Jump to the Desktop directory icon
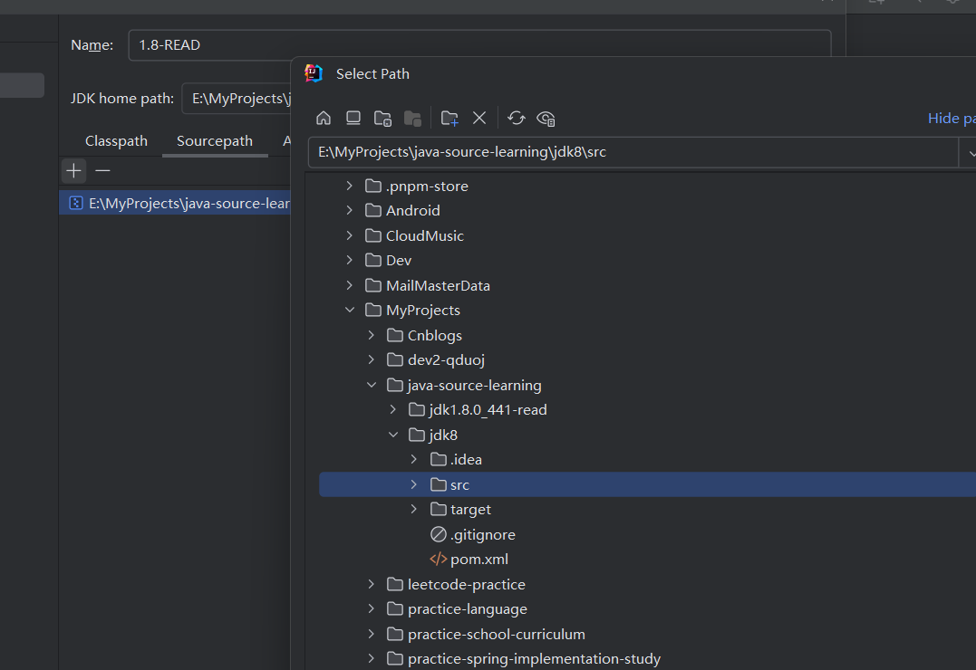This screenshot has height=670, width=976. (x=353, y=118)
